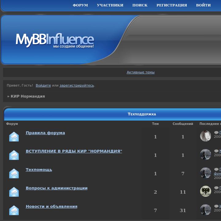Click message count 7 in Техпомощь row
This screenshot has width=221, height=221.
(183, 174)
